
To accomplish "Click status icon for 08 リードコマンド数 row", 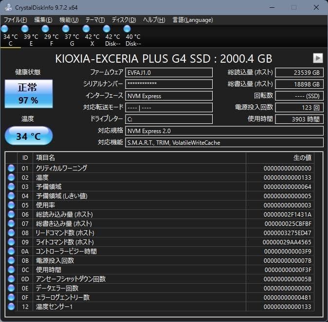I will pyautogui.click(x=11, y=233).
